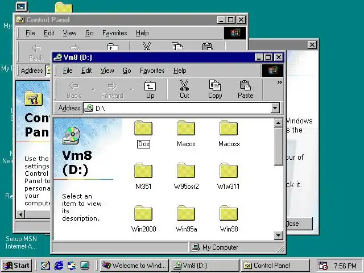Open the Edit menu in Vm8 window
Image resolution: width=364 pixels, height=273 pixels.
86,71
